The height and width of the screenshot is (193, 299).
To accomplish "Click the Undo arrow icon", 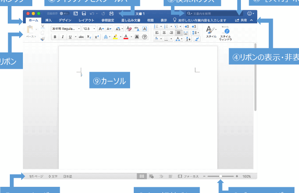I will click(x=92, y=14).
